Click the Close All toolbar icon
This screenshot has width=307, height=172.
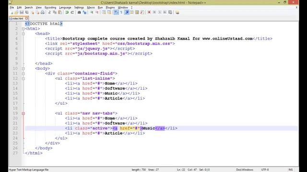tap(37, 12)
